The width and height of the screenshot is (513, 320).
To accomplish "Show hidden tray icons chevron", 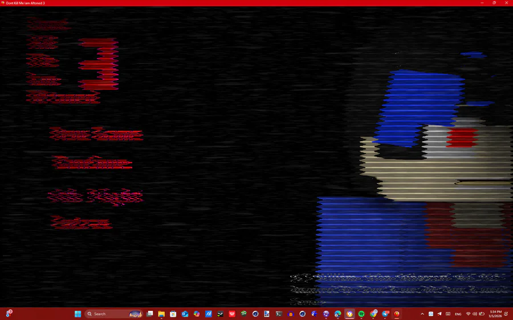I will point(422,314).
